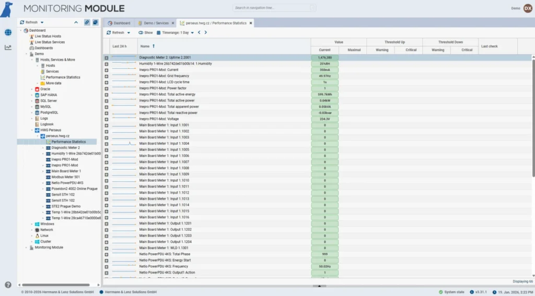Click the Name column header to sort
The width and height of the screenshot is (535, 296).
145,46
